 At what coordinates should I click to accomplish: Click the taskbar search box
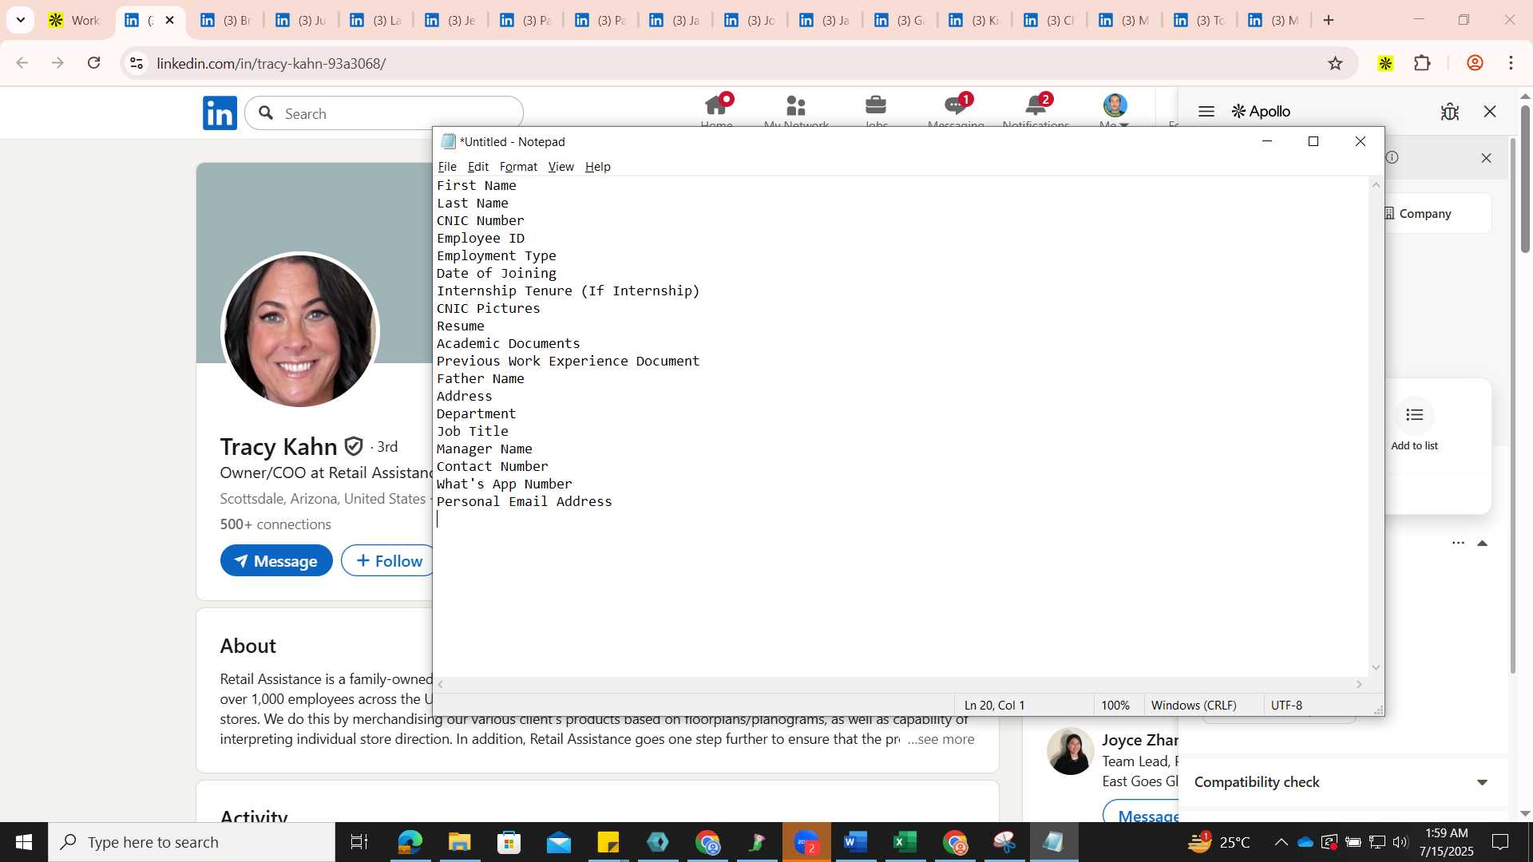coord(192,842)
